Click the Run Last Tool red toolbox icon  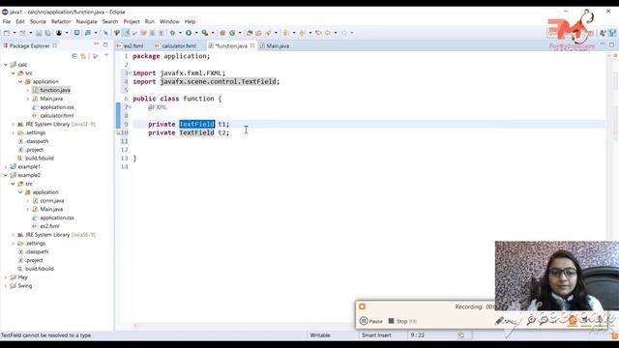coord(204,33)
